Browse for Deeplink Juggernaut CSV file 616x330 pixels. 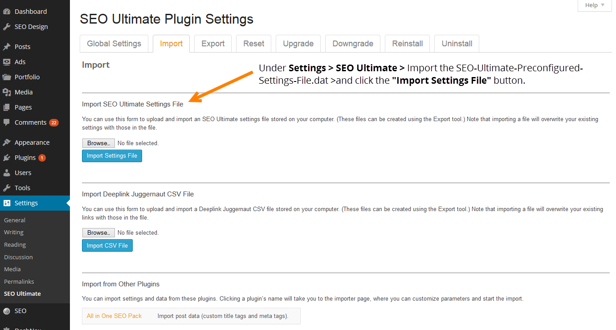(x=98, y=232)
